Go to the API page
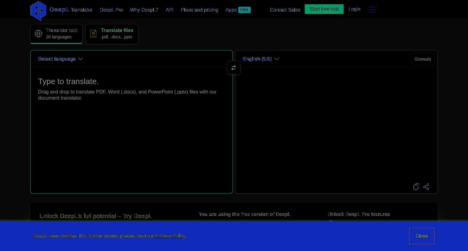Screen dimensions: 468x251 click(169, 10)
